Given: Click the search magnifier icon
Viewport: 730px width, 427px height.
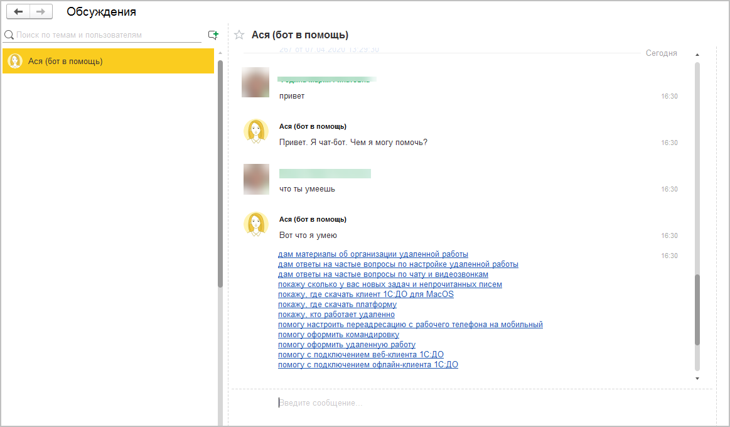Looking at the screenshot, I should pos(9,35).
